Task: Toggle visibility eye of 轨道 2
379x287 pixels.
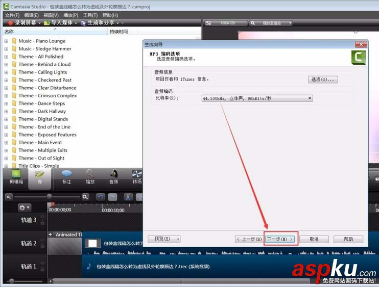Action: coord(42,240)
